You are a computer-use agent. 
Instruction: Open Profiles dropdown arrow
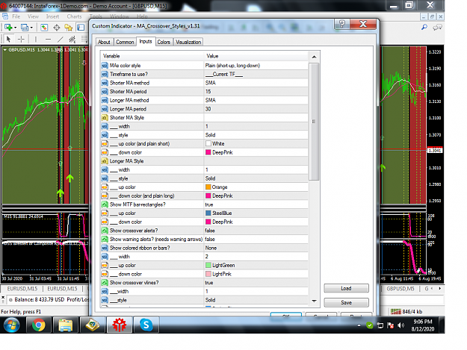pyautogui.click(x=31, y=28)
